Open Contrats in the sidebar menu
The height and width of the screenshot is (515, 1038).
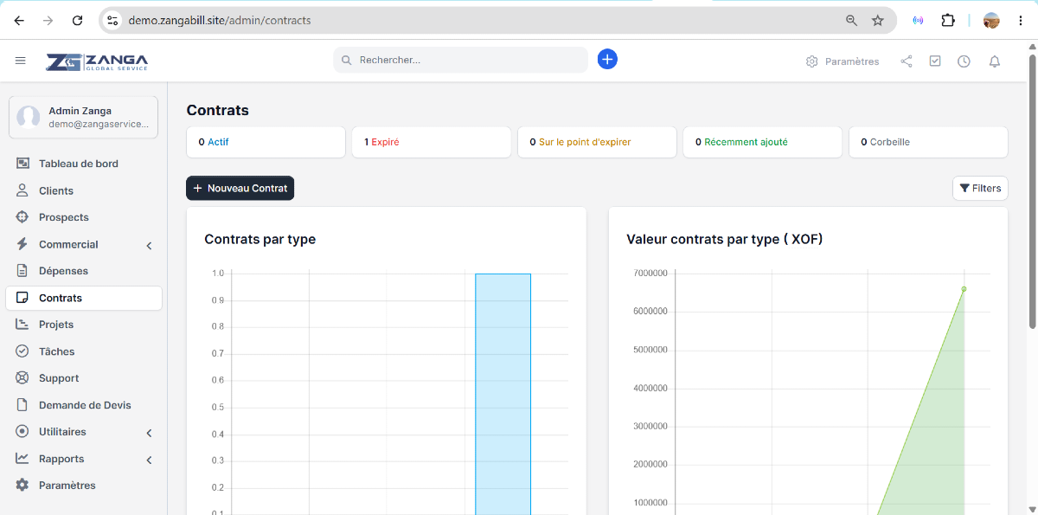pos(83,298)
